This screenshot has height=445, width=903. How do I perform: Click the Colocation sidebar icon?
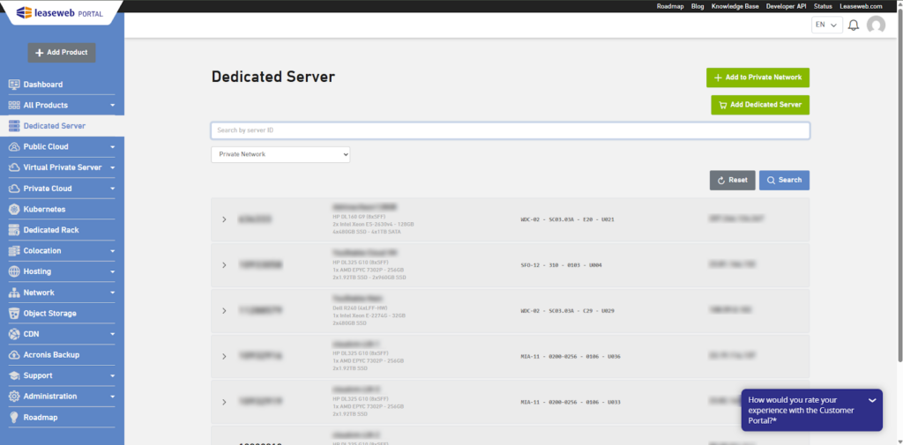tap(14, 251)
